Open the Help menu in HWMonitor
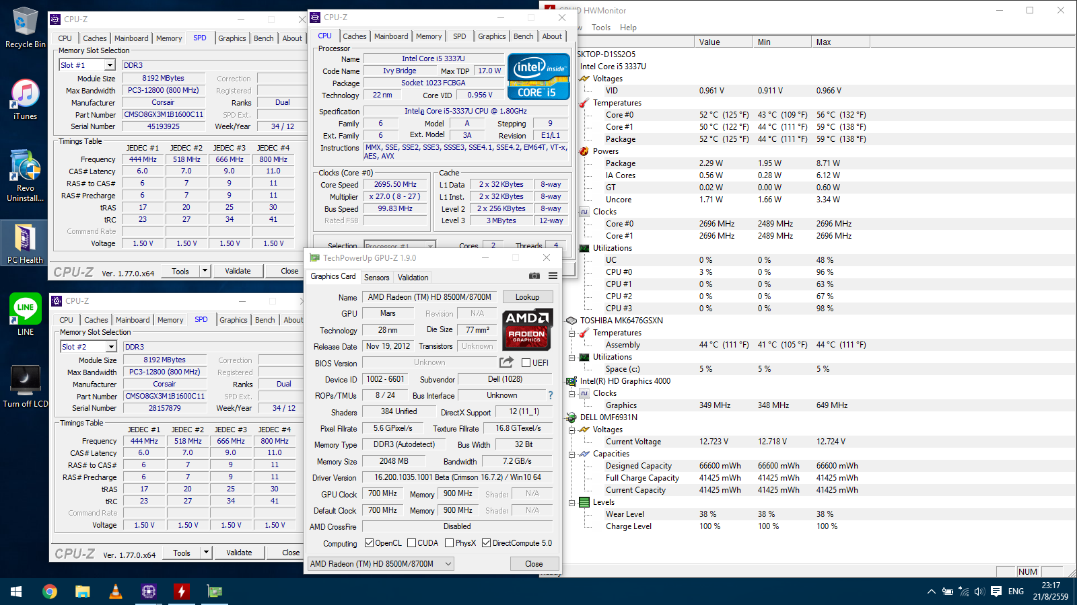 [x=628, y=28]
